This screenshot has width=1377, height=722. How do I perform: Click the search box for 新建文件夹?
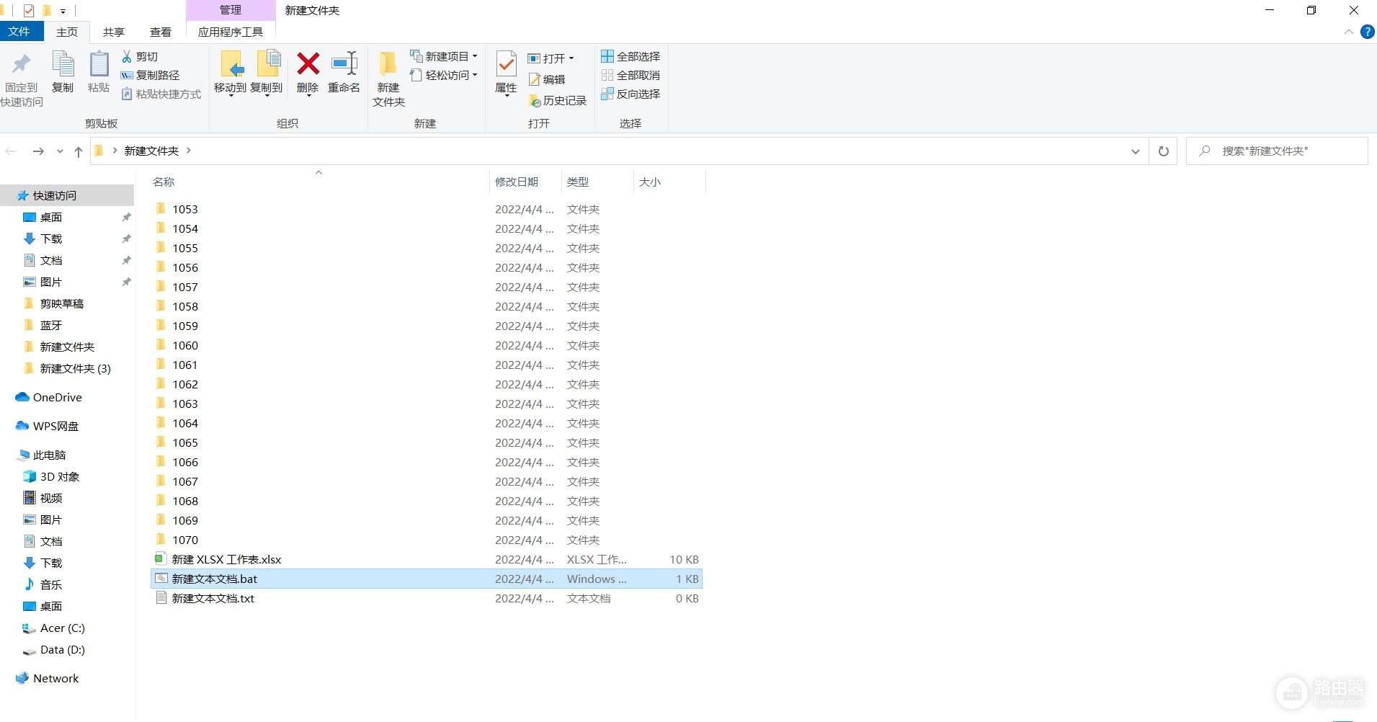click(1278, 151)
